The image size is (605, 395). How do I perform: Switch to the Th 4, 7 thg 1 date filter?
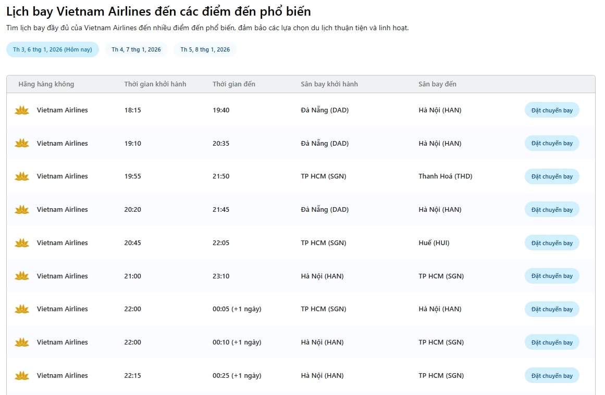136,49
